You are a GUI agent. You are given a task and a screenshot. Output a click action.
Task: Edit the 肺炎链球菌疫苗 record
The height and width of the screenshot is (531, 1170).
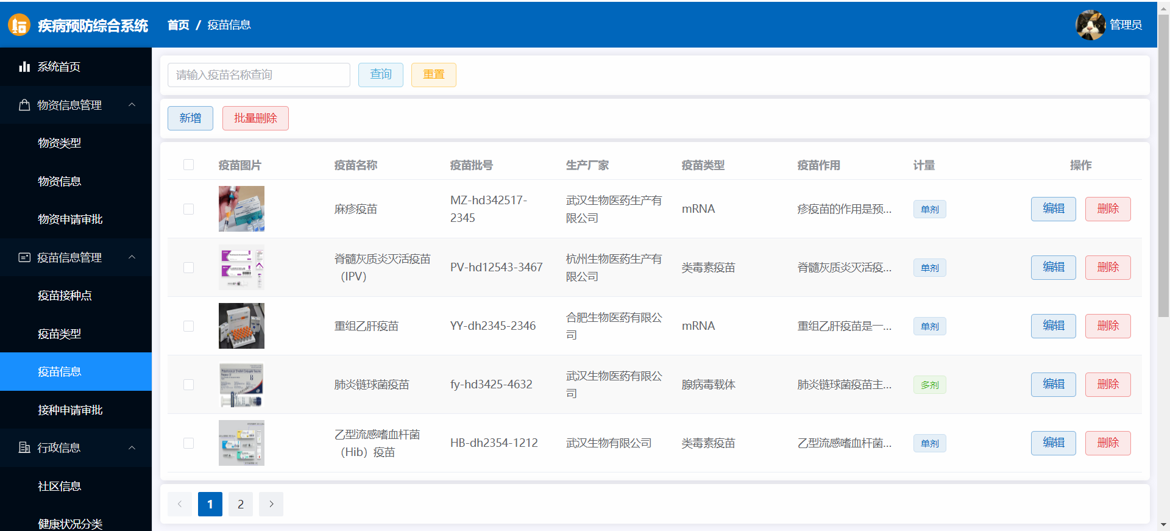click(1054, 385)
